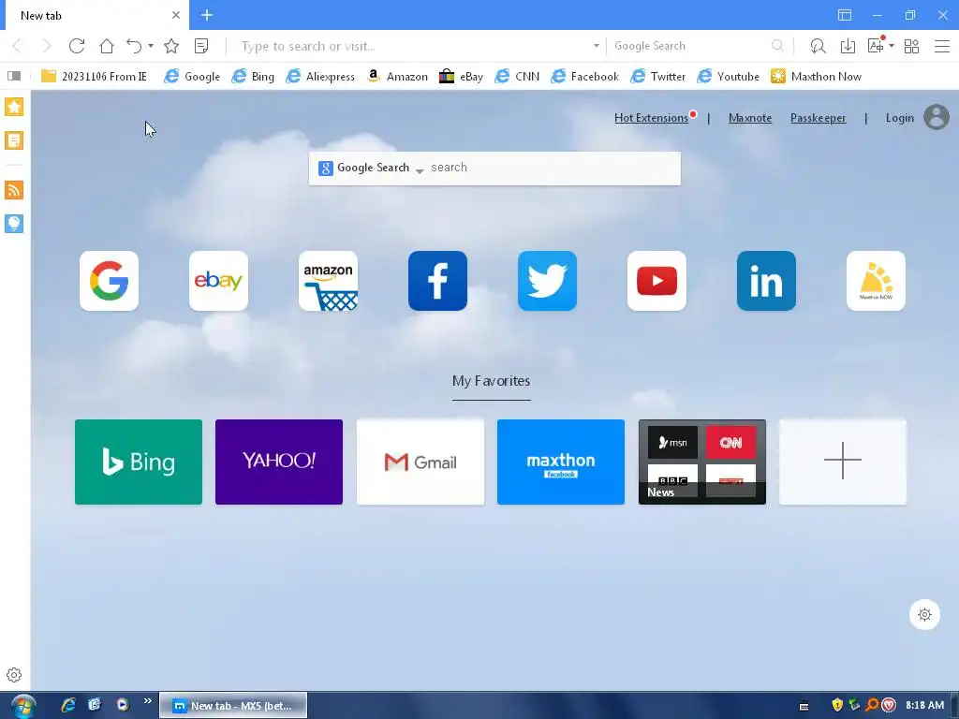
Task: Open the YouTube quick access tile
Action: pos(657,281)
